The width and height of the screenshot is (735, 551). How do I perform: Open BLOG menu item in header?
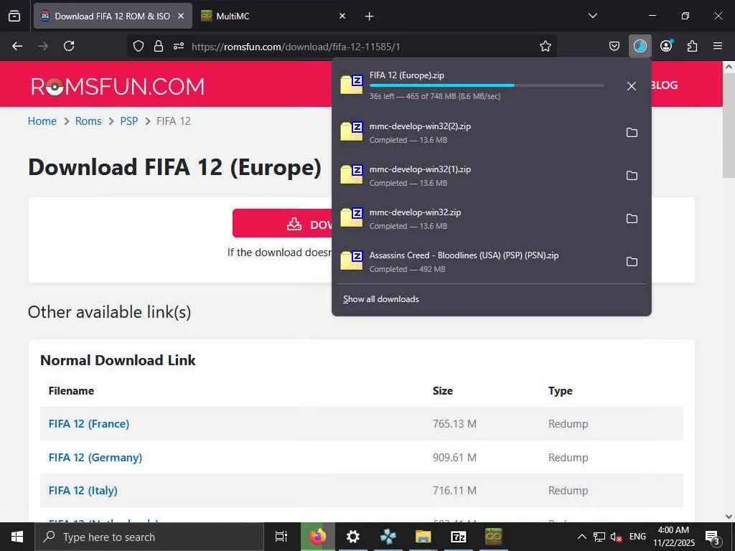[664, 85]
